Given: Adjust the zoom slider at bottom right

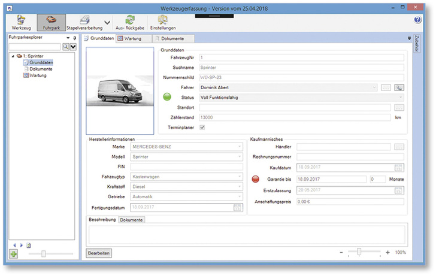Looking at the screenshot, I should pos(360,253).
